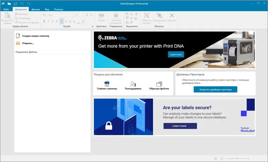268x162 pixels.
Task: Align objects to the bottom edge
Action: (x=136, y=18)
